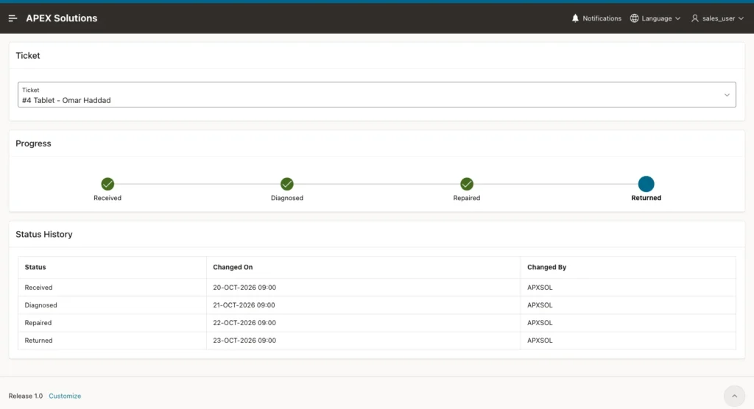Viewport: 754px width, 409px height.
Task: Click the Status History heading
Action: pyautogui.click(x=43, y=235)
